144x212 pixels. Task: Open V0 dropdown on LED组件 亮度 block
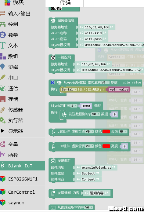click(89, 146)
